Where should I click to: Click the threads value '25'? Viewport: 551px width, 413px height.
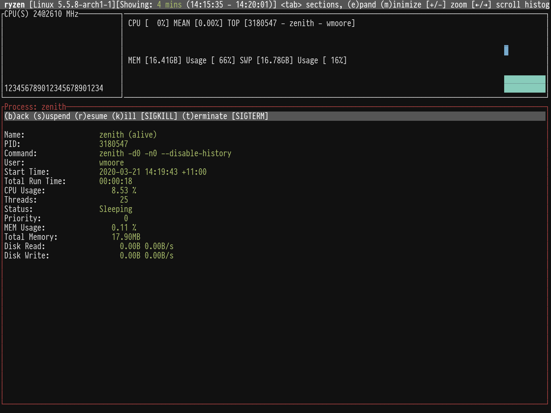(x=124, y=200)
